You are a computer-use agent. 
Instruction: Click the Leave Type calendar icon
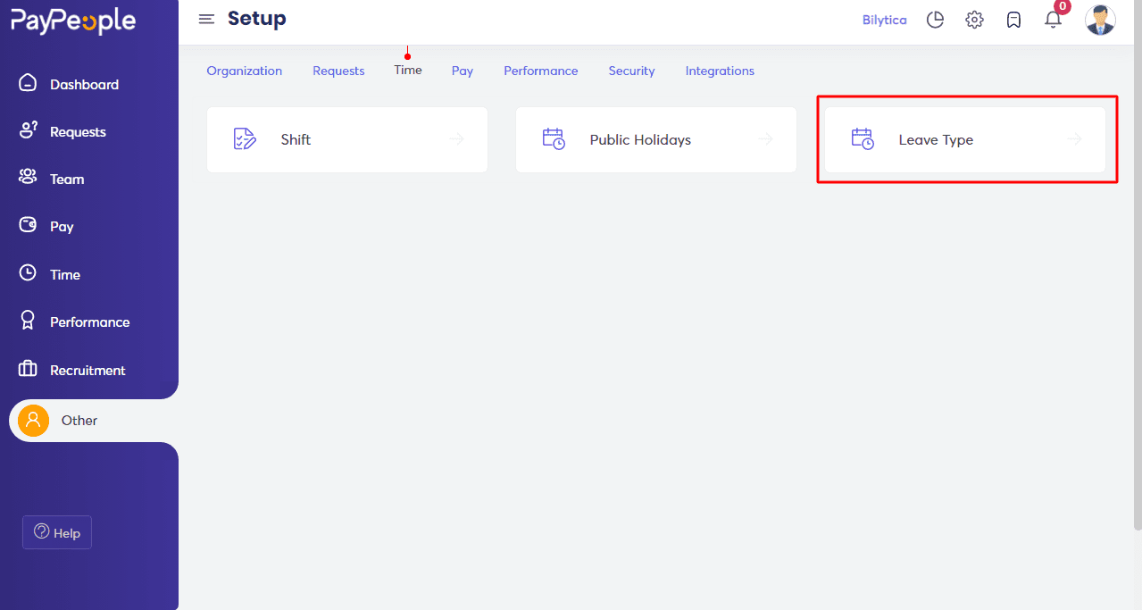point(863,139)
